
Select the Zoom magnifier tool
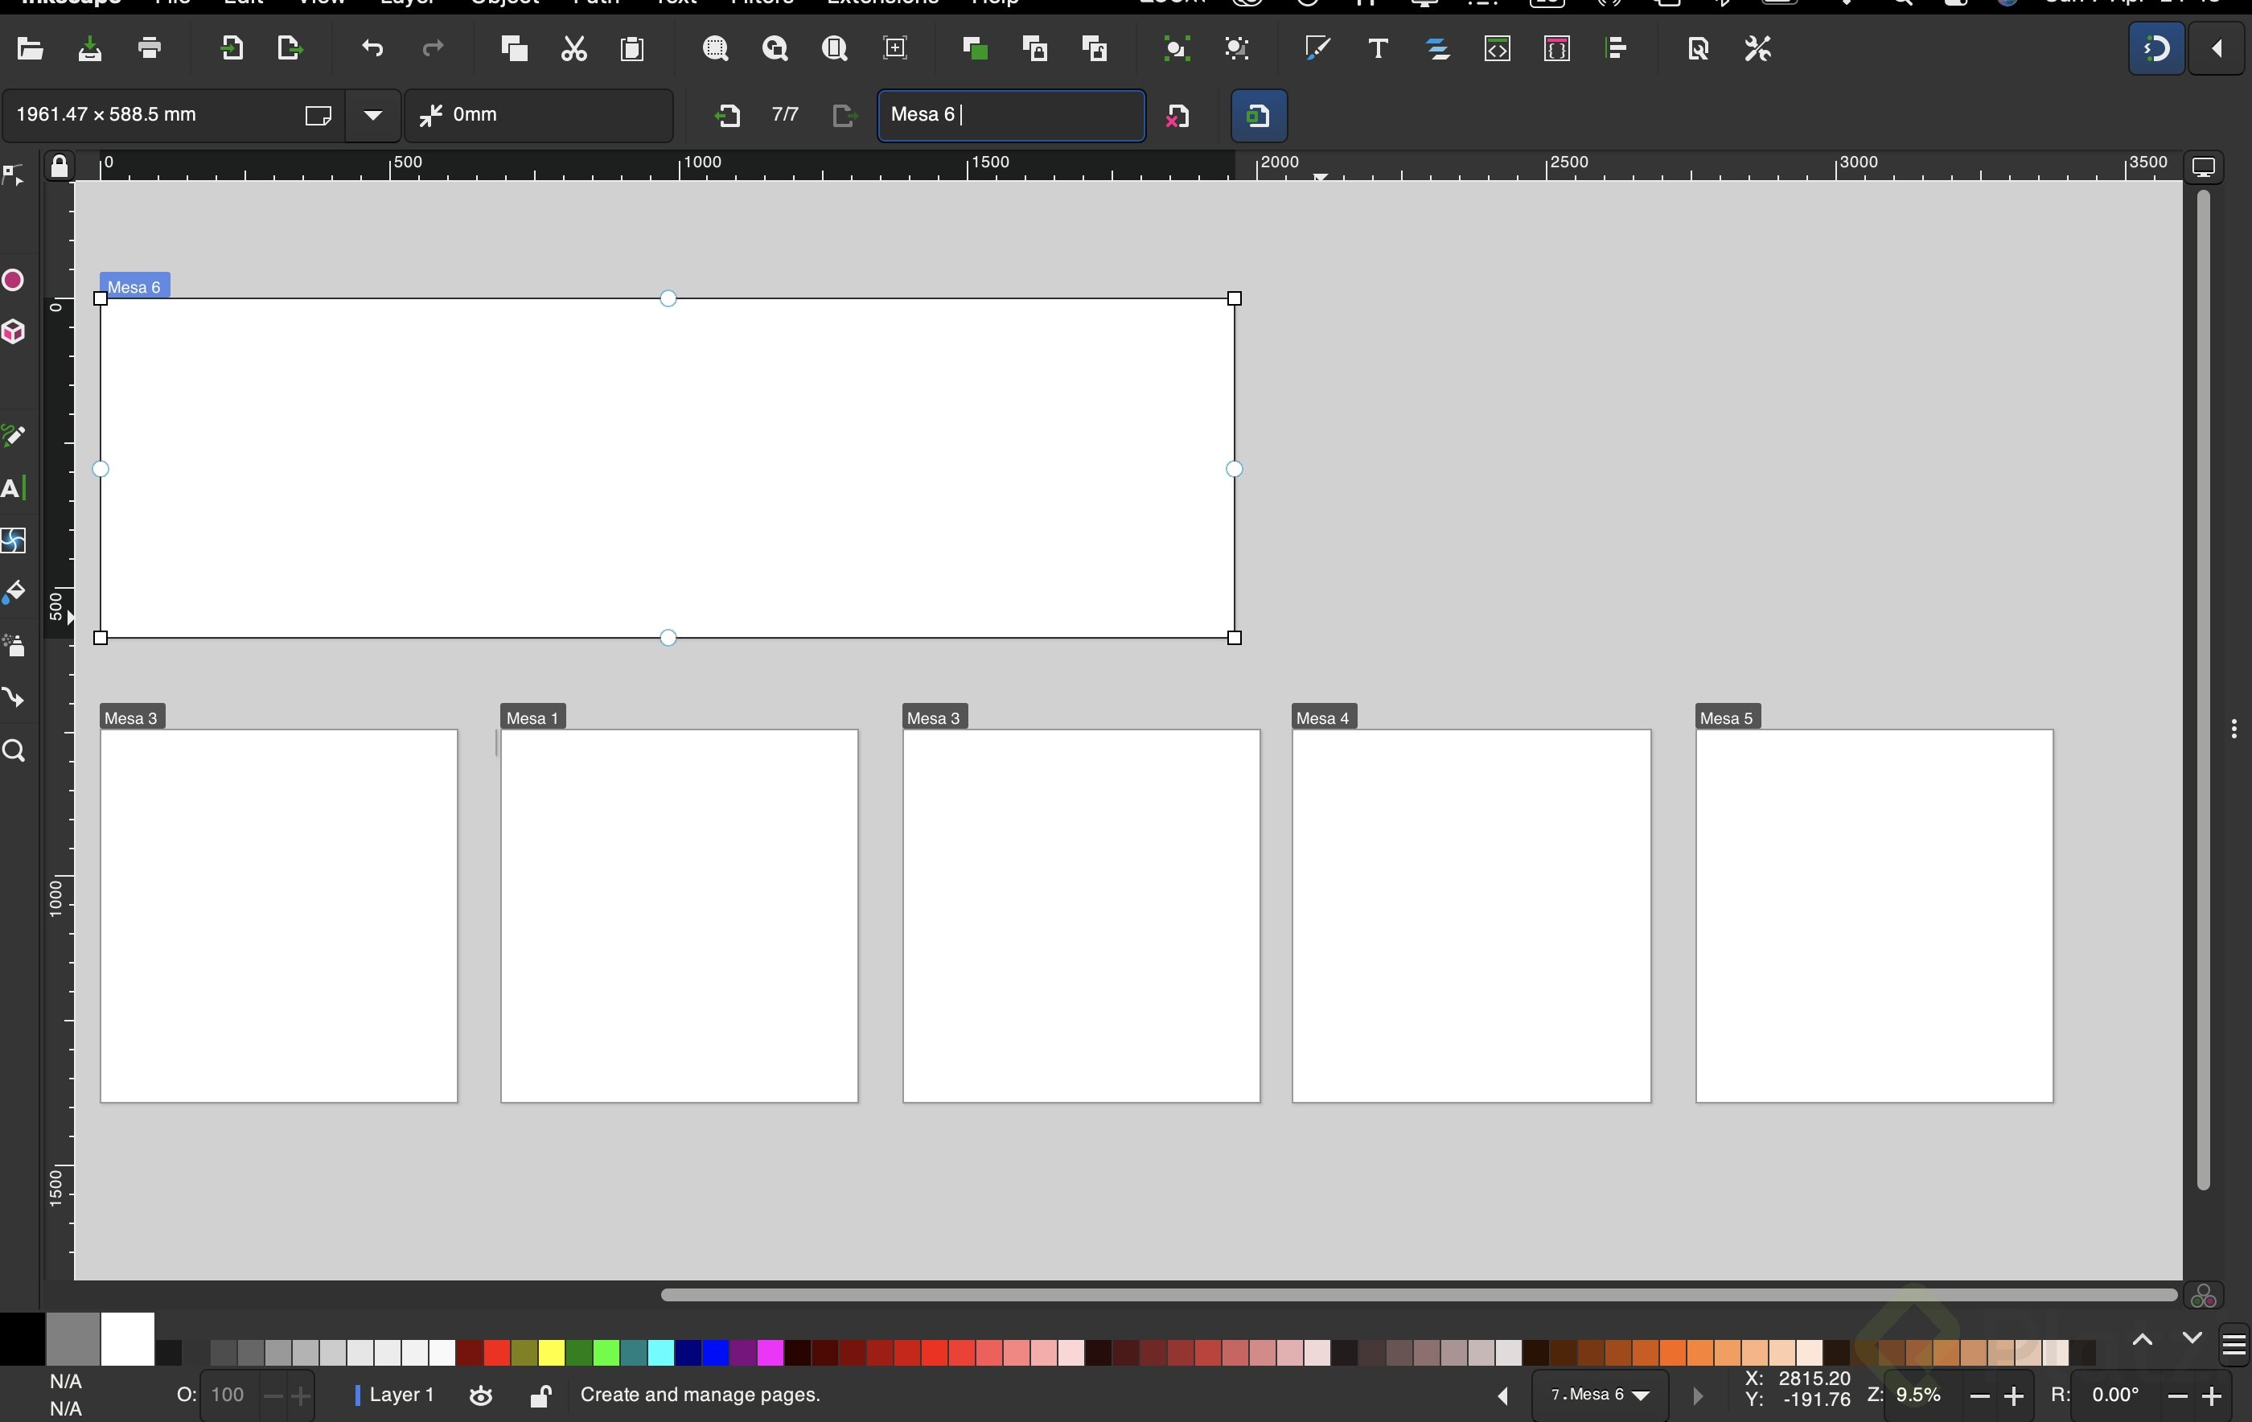[14, 751]
